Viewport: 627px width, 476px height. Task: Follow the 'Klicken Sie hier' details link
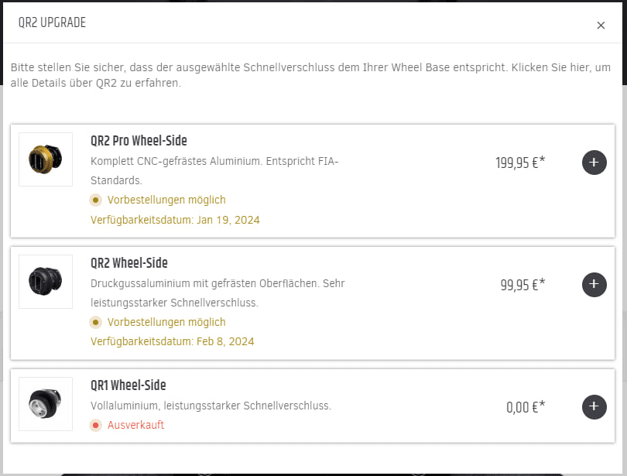pyautogui.click(x=547, y=68)
